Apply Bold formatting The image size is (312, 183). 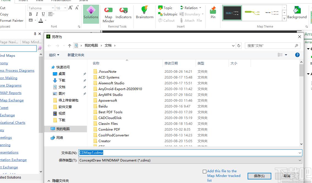tap(31, 14)
